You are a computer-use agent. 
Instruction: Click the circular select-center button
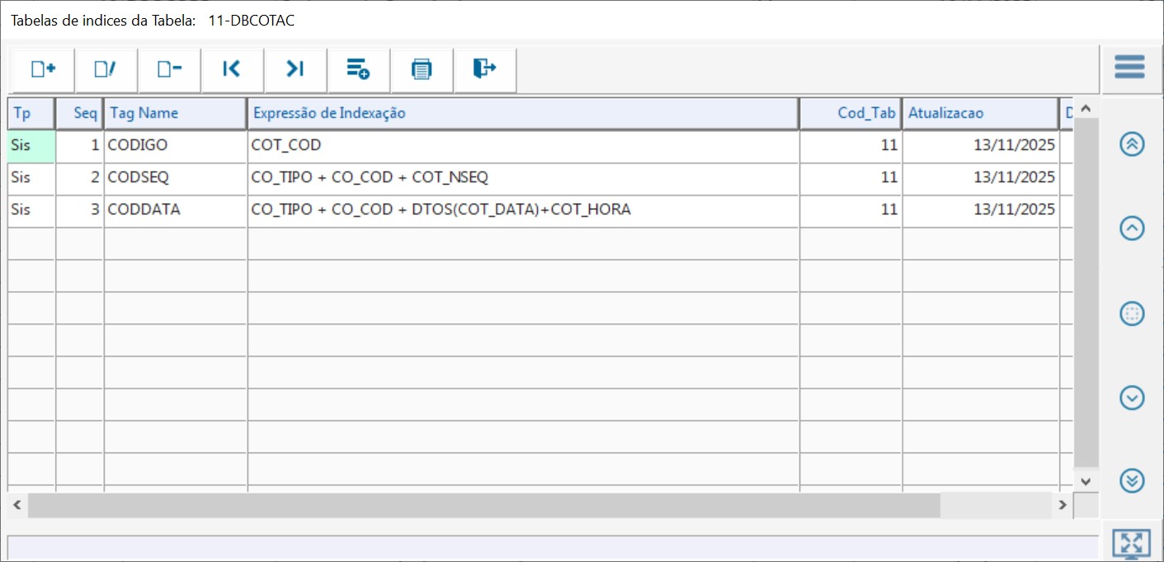pos(1132,314)
